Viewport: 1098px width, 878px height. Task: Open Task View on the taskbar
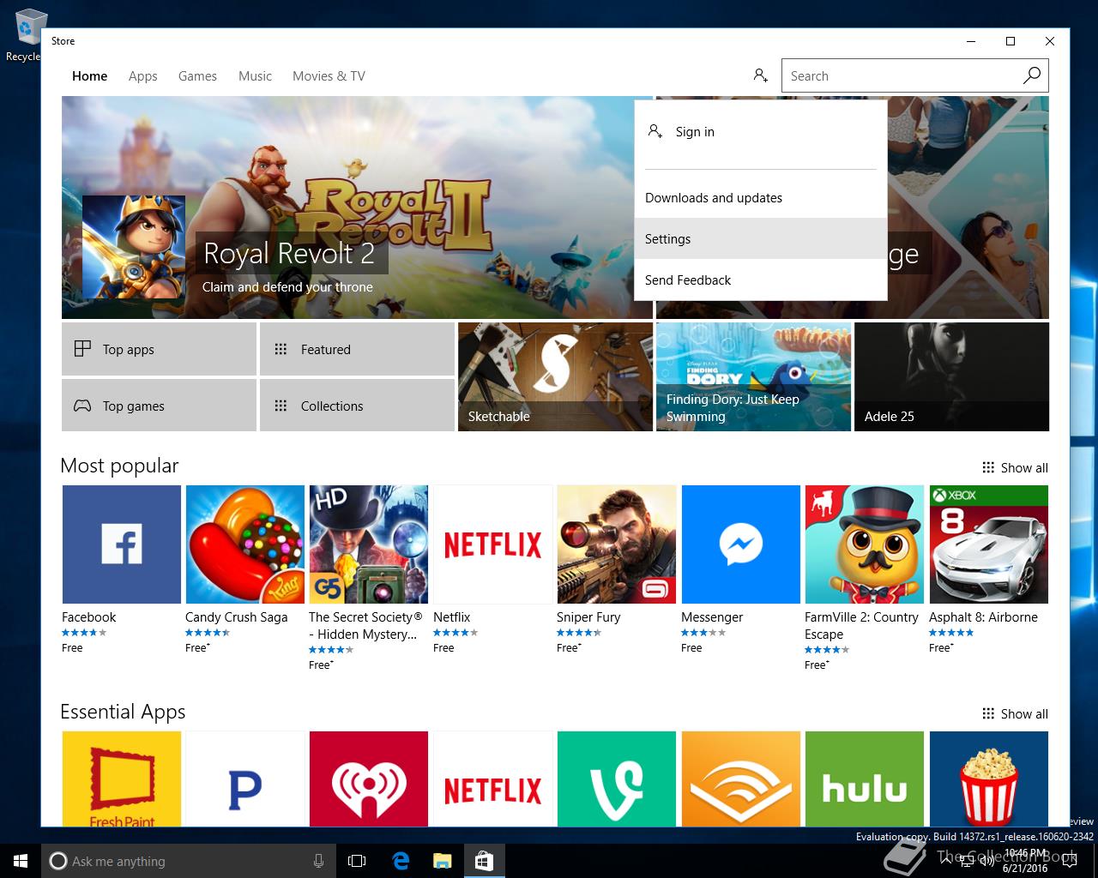(x=357, y=861)
